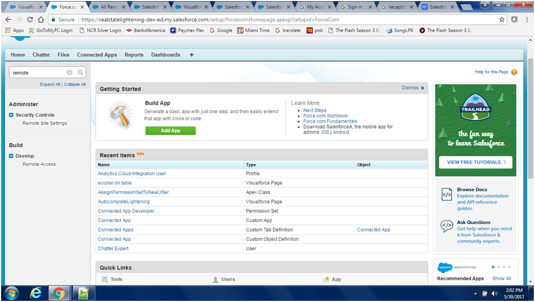Open the Remote Site Settings link
This screenshot has height=302, width=535.
[45, 123]
